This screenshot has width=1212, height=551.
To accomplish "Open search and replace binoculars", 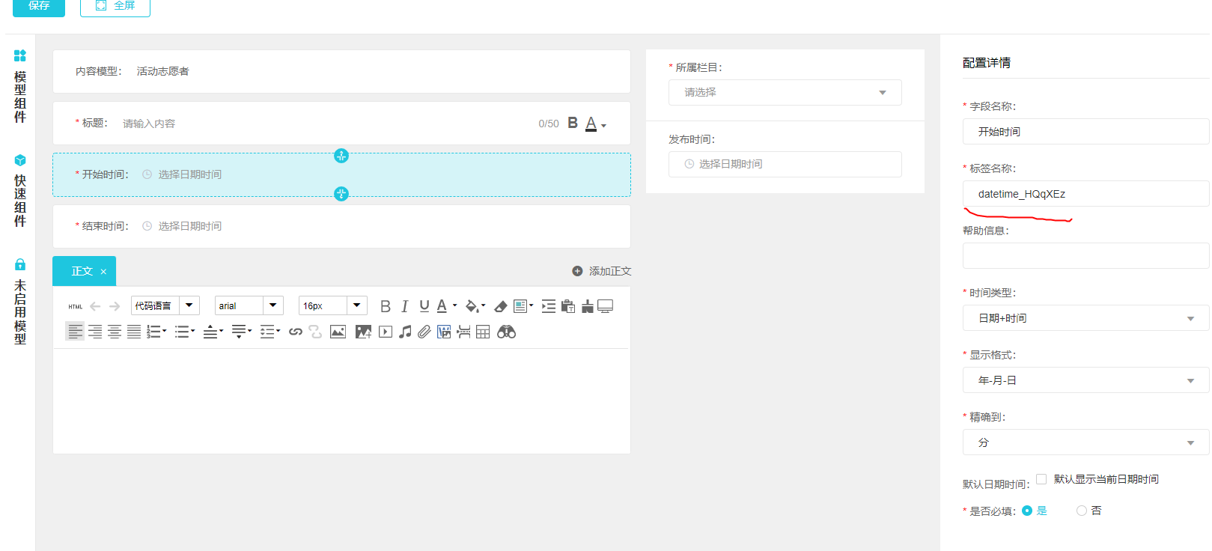I will click(x=507, y=332).
